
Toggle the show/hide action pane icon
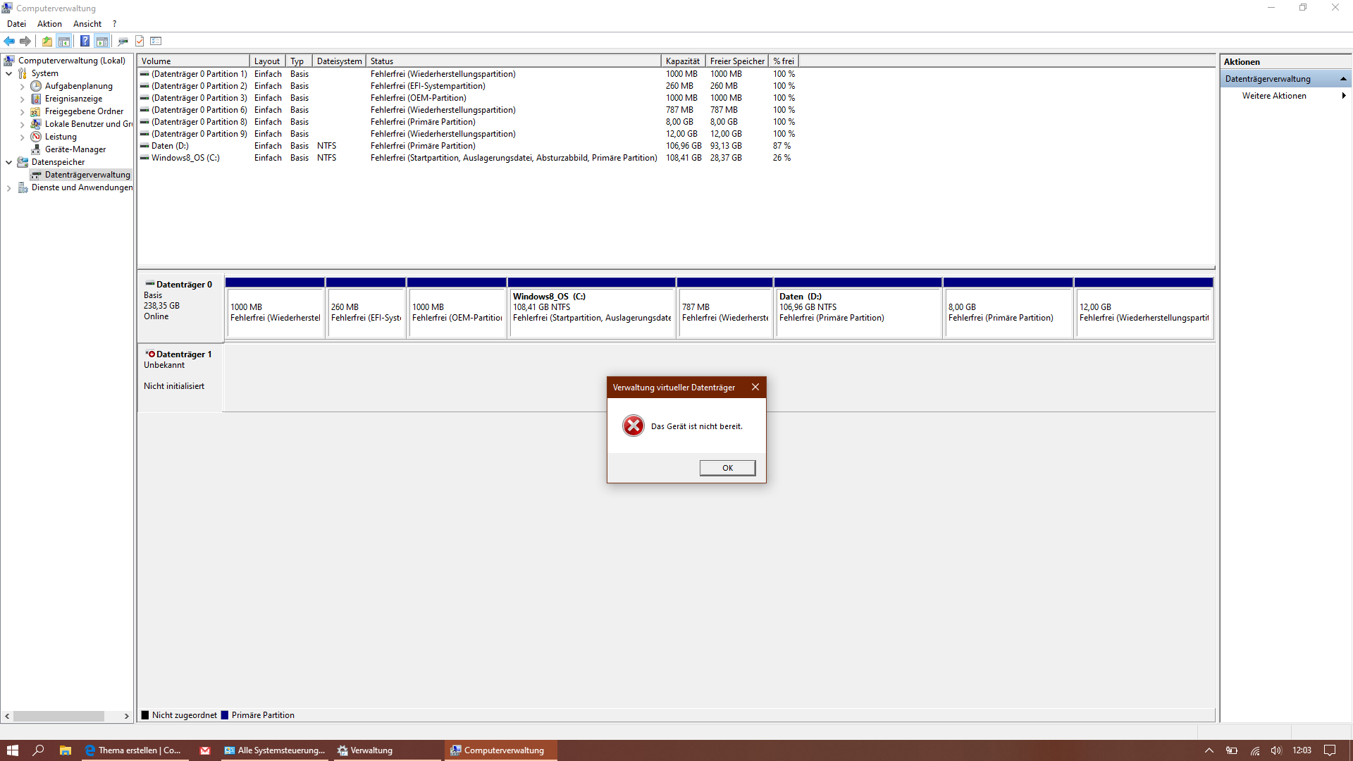[102, 41]
